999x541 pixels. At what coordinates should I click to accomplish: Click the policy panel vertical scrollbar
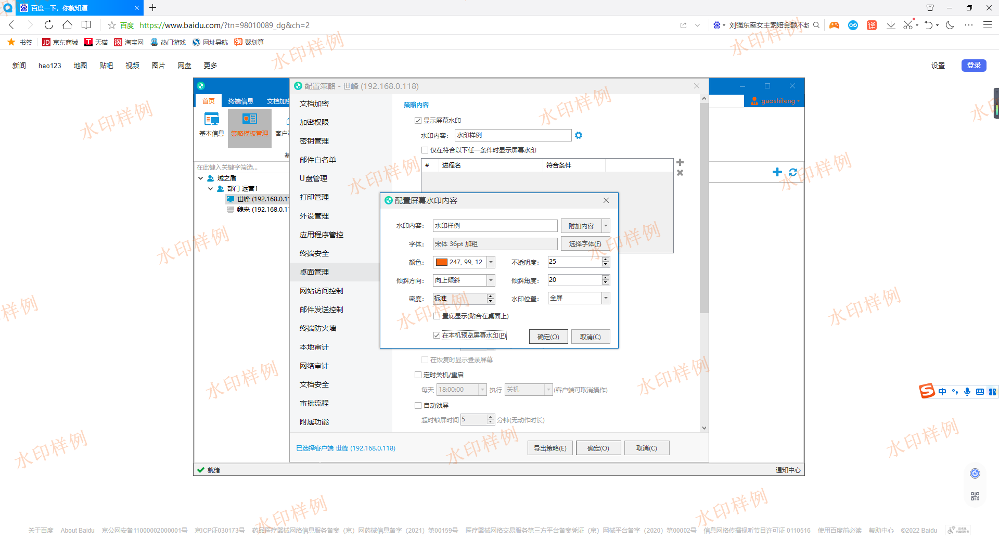[704, 208]
